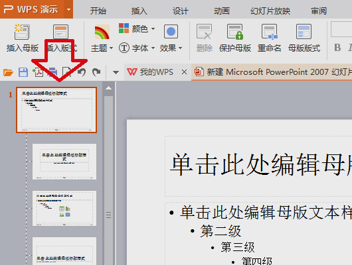Click the Colors (颜色) palette icon
The width and height of the screenshot is (352, 265).
(x=124, y=28)
